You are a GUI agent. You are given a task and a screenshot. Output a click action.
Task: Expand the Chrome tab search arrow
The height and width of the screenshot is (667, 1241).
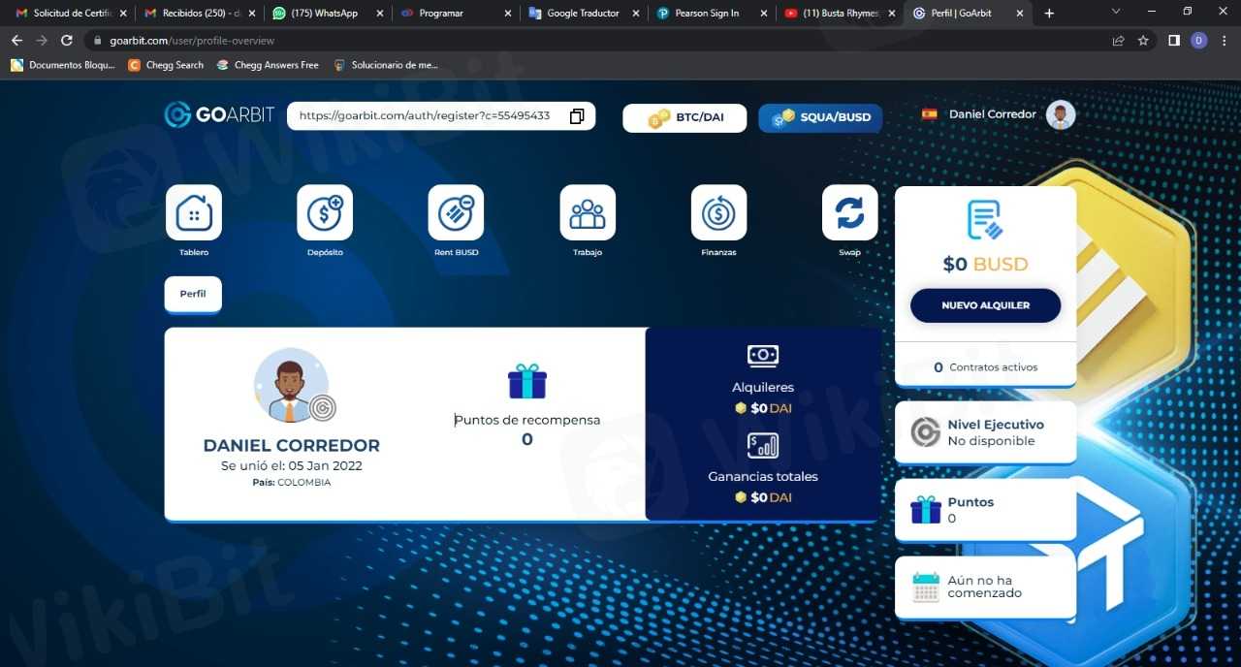point(1116,13)
